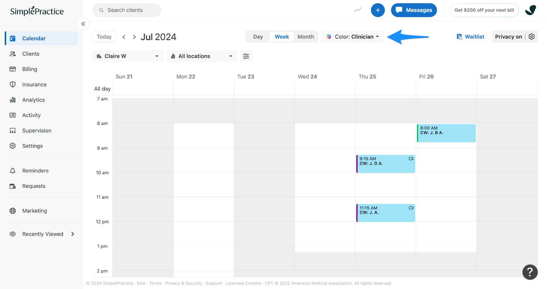Open the help question mark button

click(x=530, y=272)
